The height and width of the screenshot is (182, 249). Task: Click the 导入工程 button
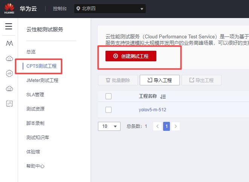coord(160,80)
